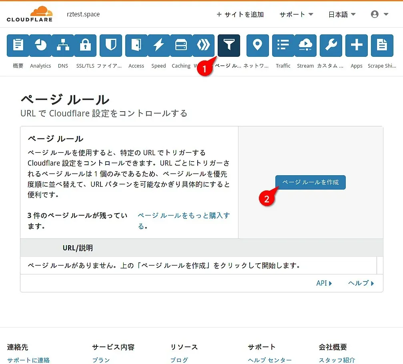Open the Traffic list icon
This screenshot has width=403, height=364.
(x=283, y=46)
